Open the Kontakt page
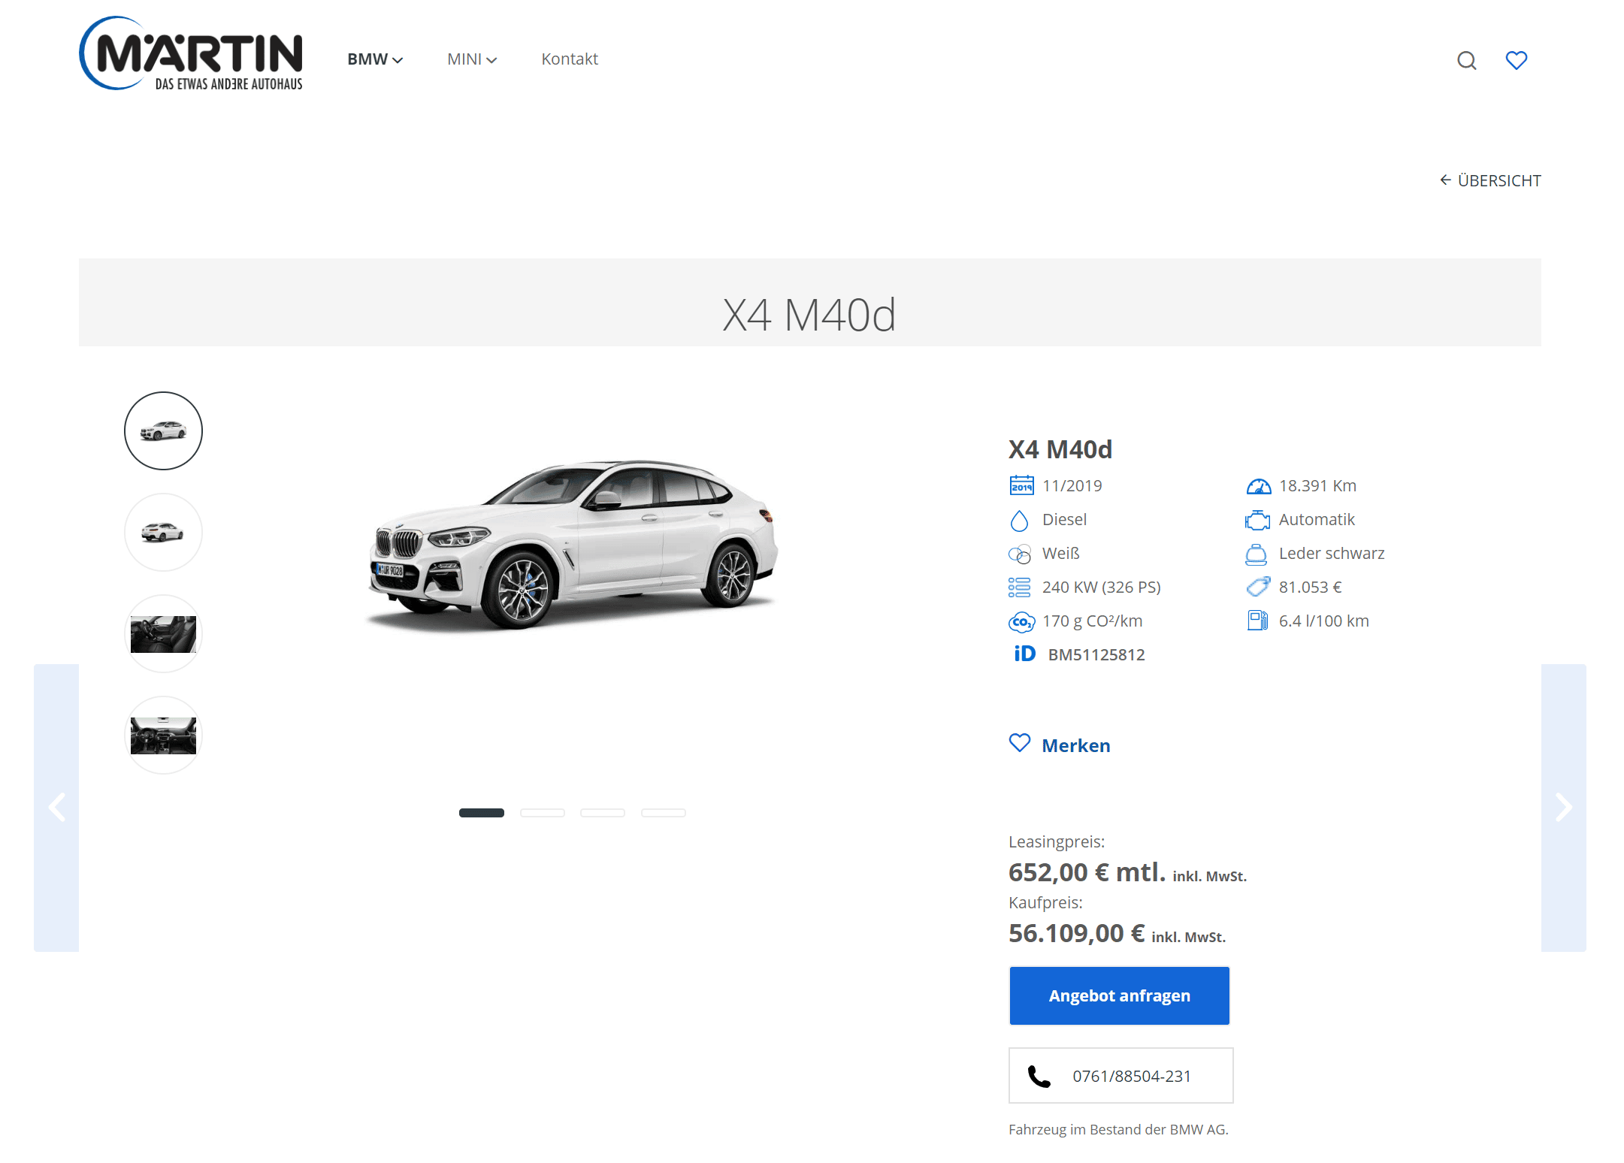1624x1163 pixels. click(x=570, y=59)
